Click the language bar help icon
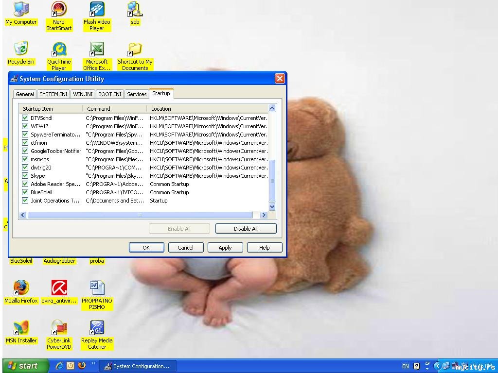Viewport: 498px width, 373px height. pyautogui.click(x=417, y=366)
